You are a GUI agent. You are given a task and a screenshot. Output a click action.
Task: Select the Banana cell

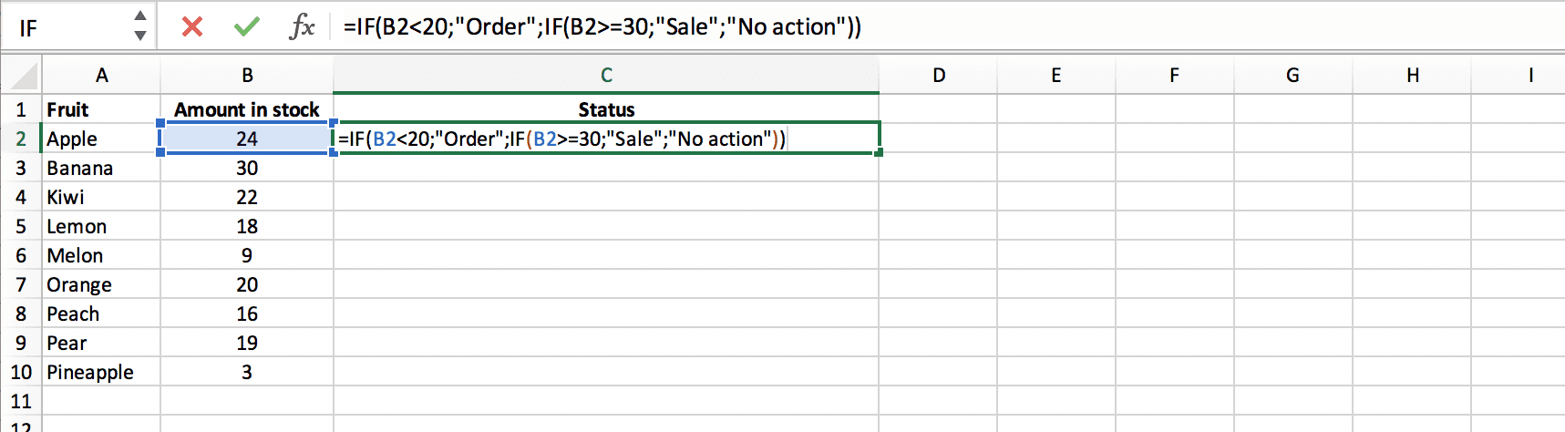pyautogui.click(x=101, y=168)
